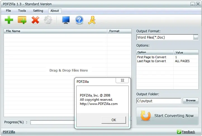
Task: Click OK in the PDFZilla dialog
Action: click(114, 120)
